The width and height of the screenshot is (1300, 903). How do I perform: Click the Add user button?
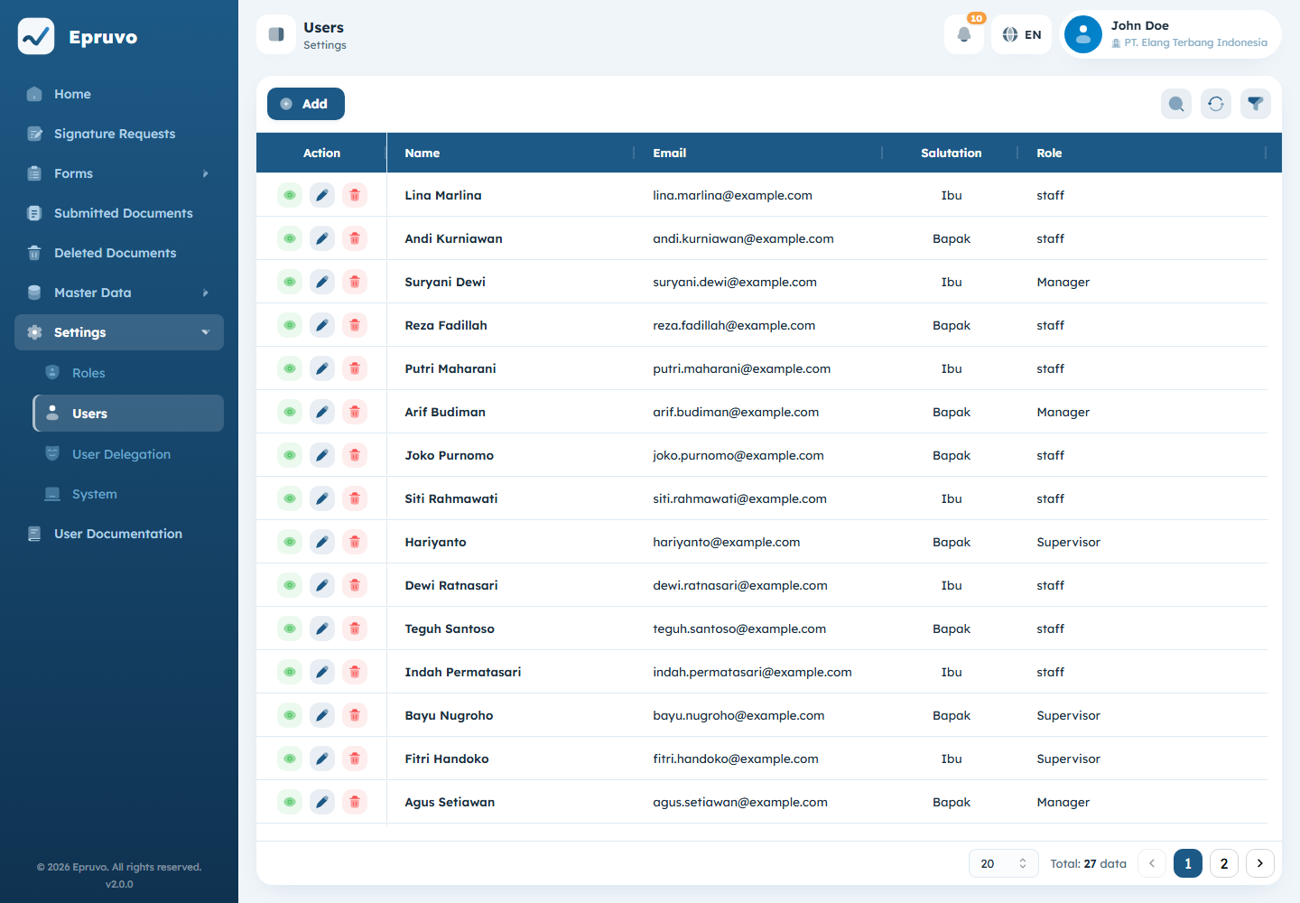306,104
